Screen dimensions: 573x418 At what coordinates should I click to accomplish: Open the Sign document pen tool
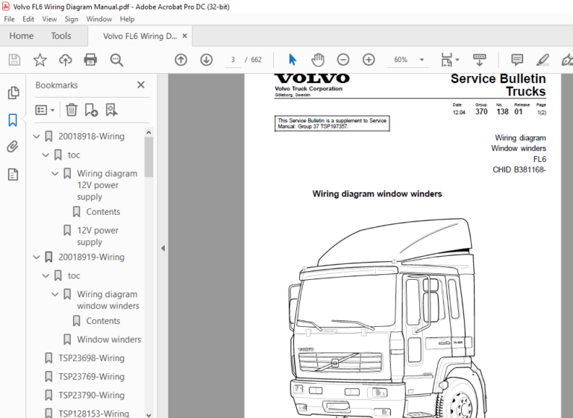pyautogui.click(x=567, y=60)
